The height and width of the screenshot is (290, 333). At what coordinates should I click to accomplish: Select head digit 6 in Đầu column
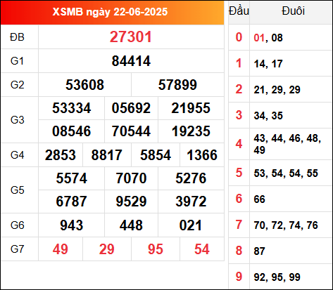tap(239, 199)
